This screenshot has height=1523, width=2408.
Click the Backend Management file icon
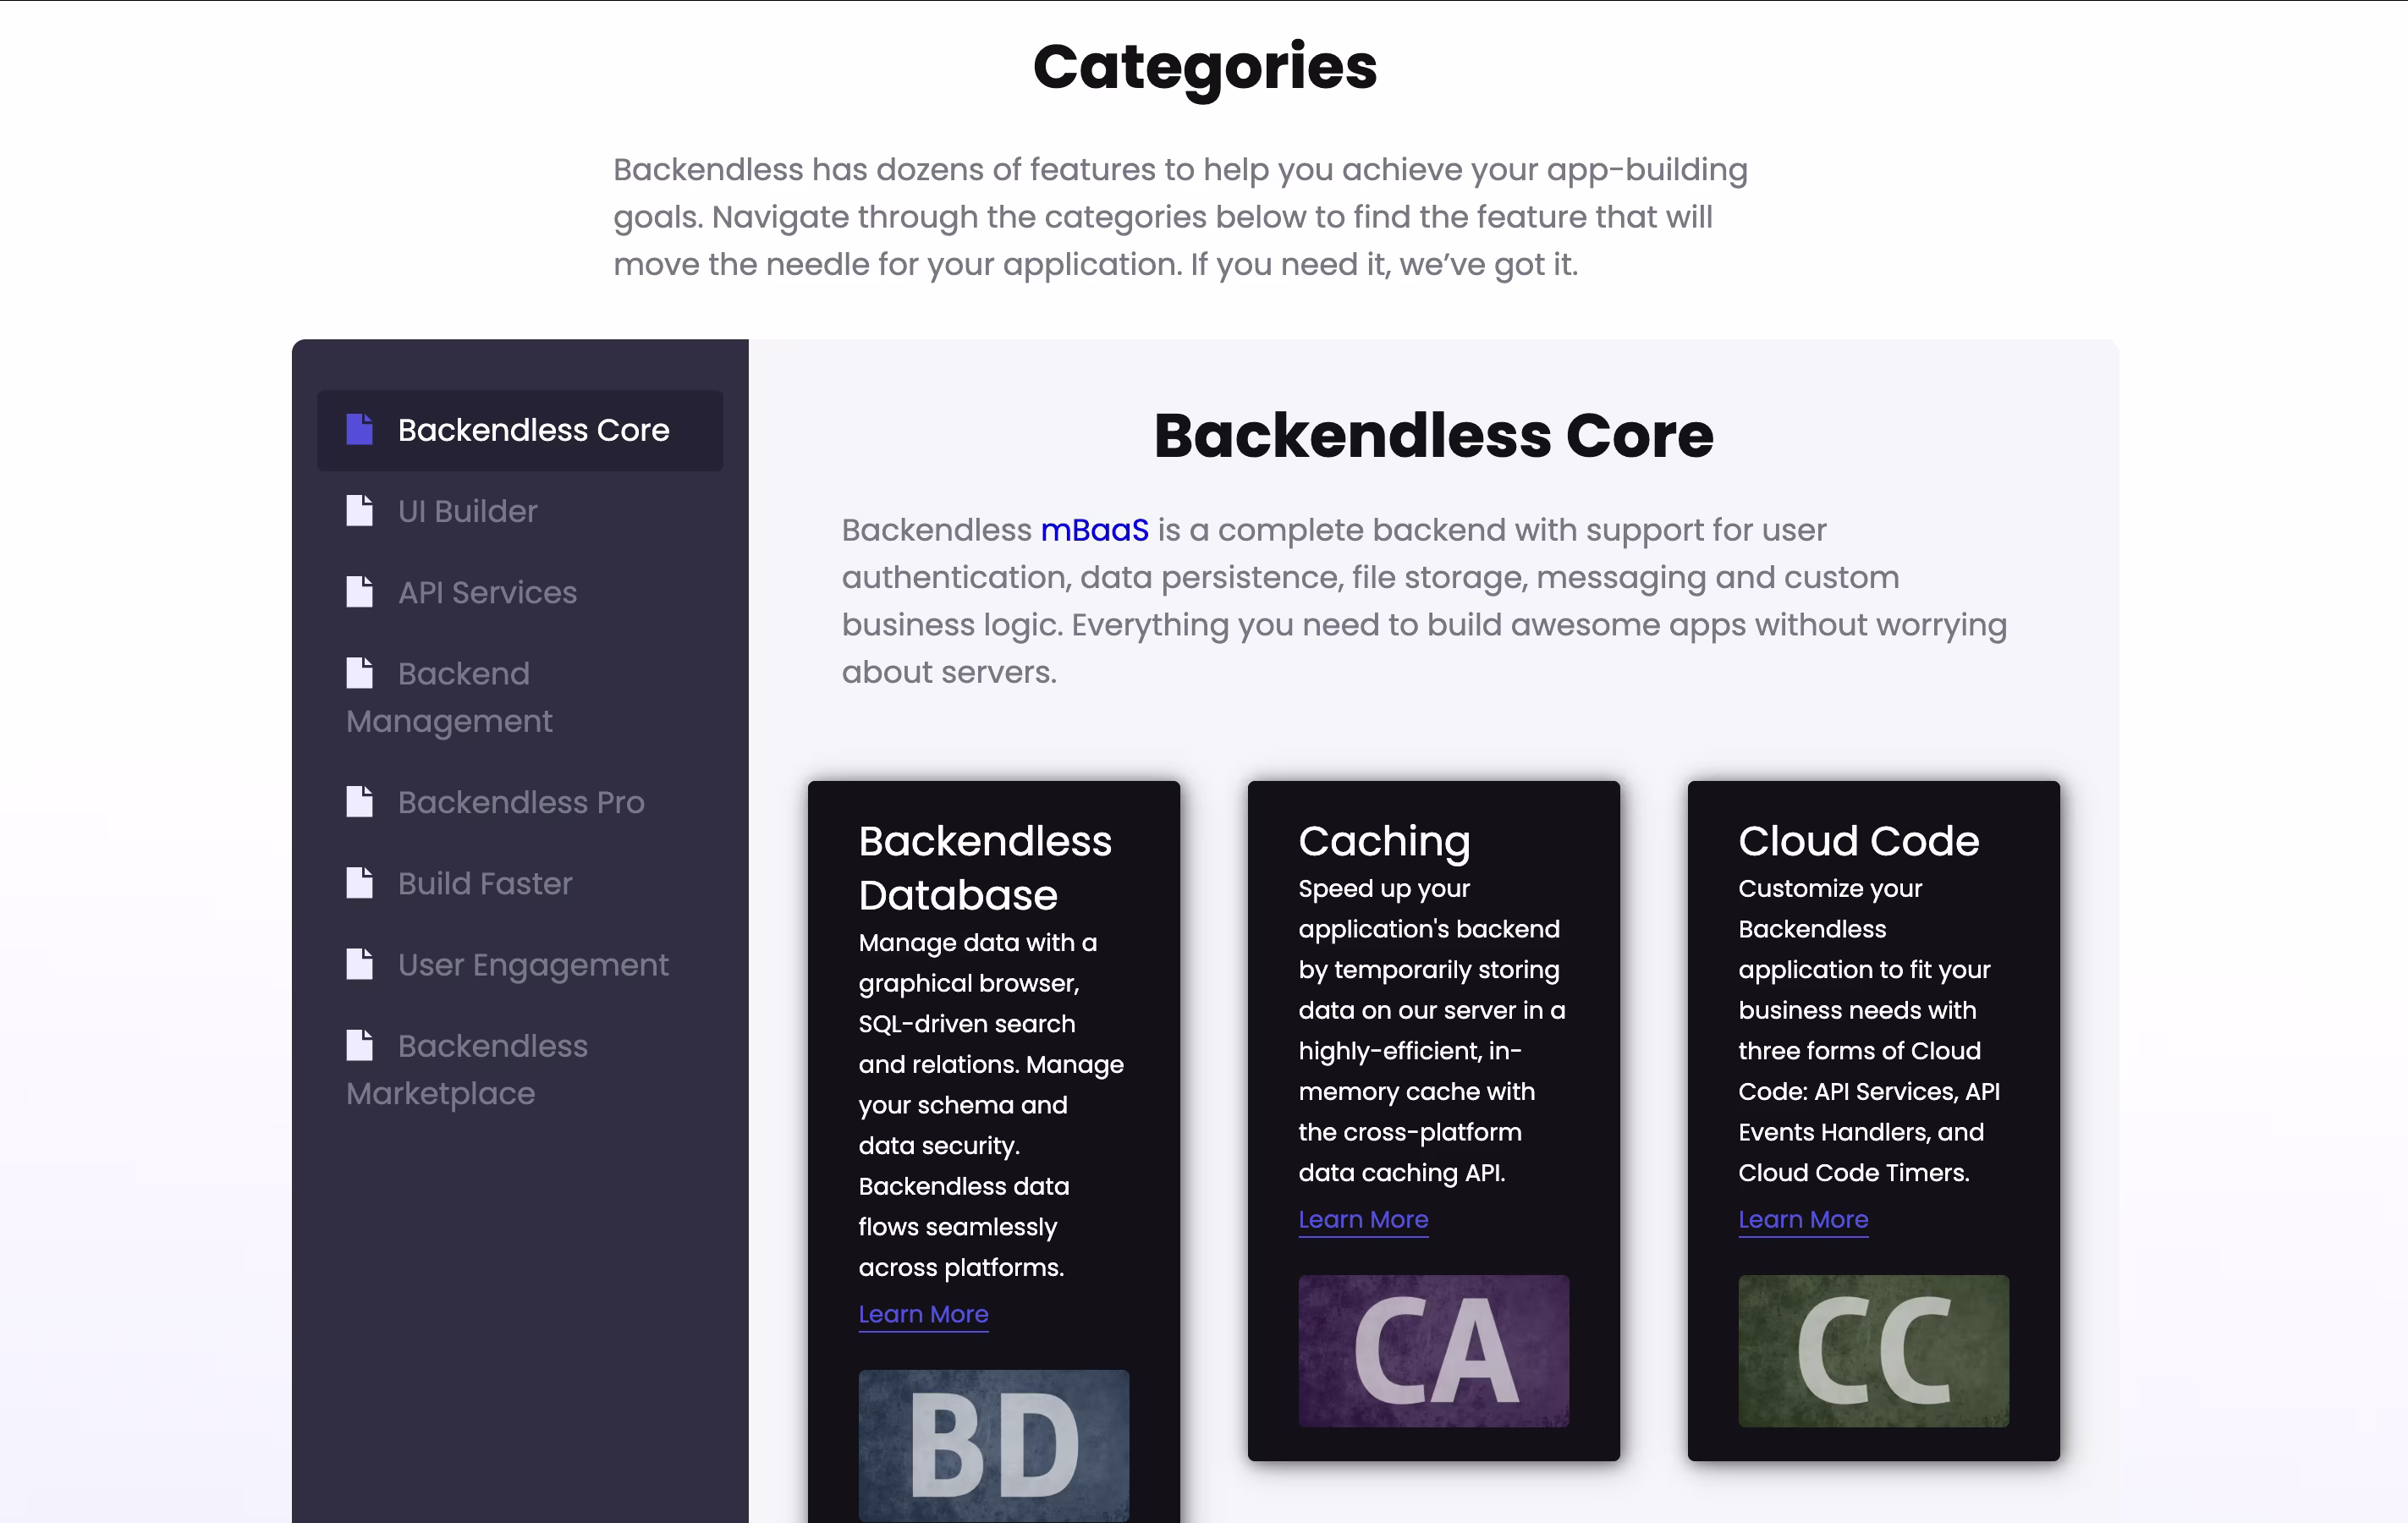(x=359, y=673)
